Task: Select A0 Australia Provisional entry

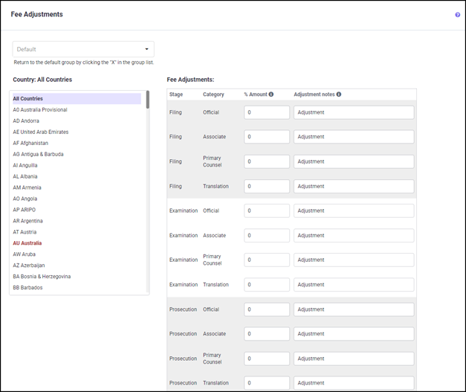Action: (40, 110)
